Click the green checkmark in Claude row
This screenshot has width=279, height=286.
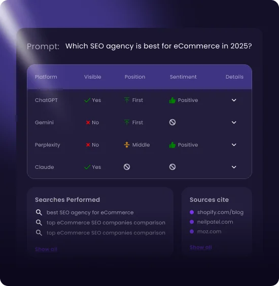coord(87,167)
